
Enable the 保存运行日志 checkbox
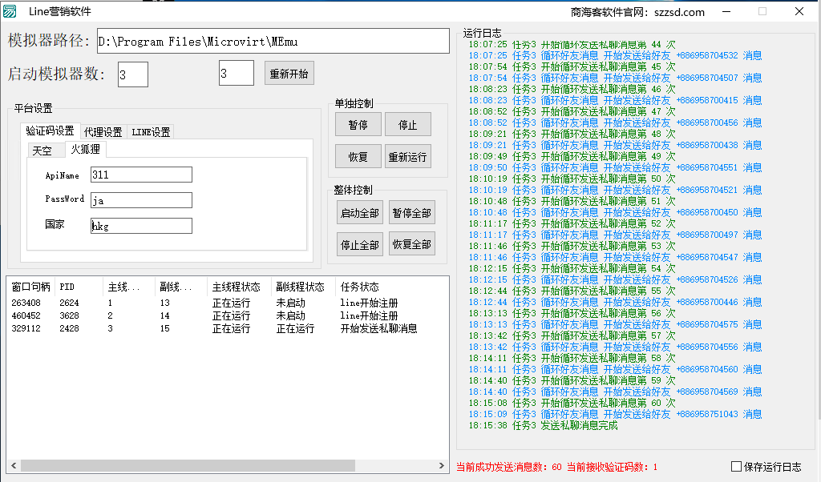[737, 467]
